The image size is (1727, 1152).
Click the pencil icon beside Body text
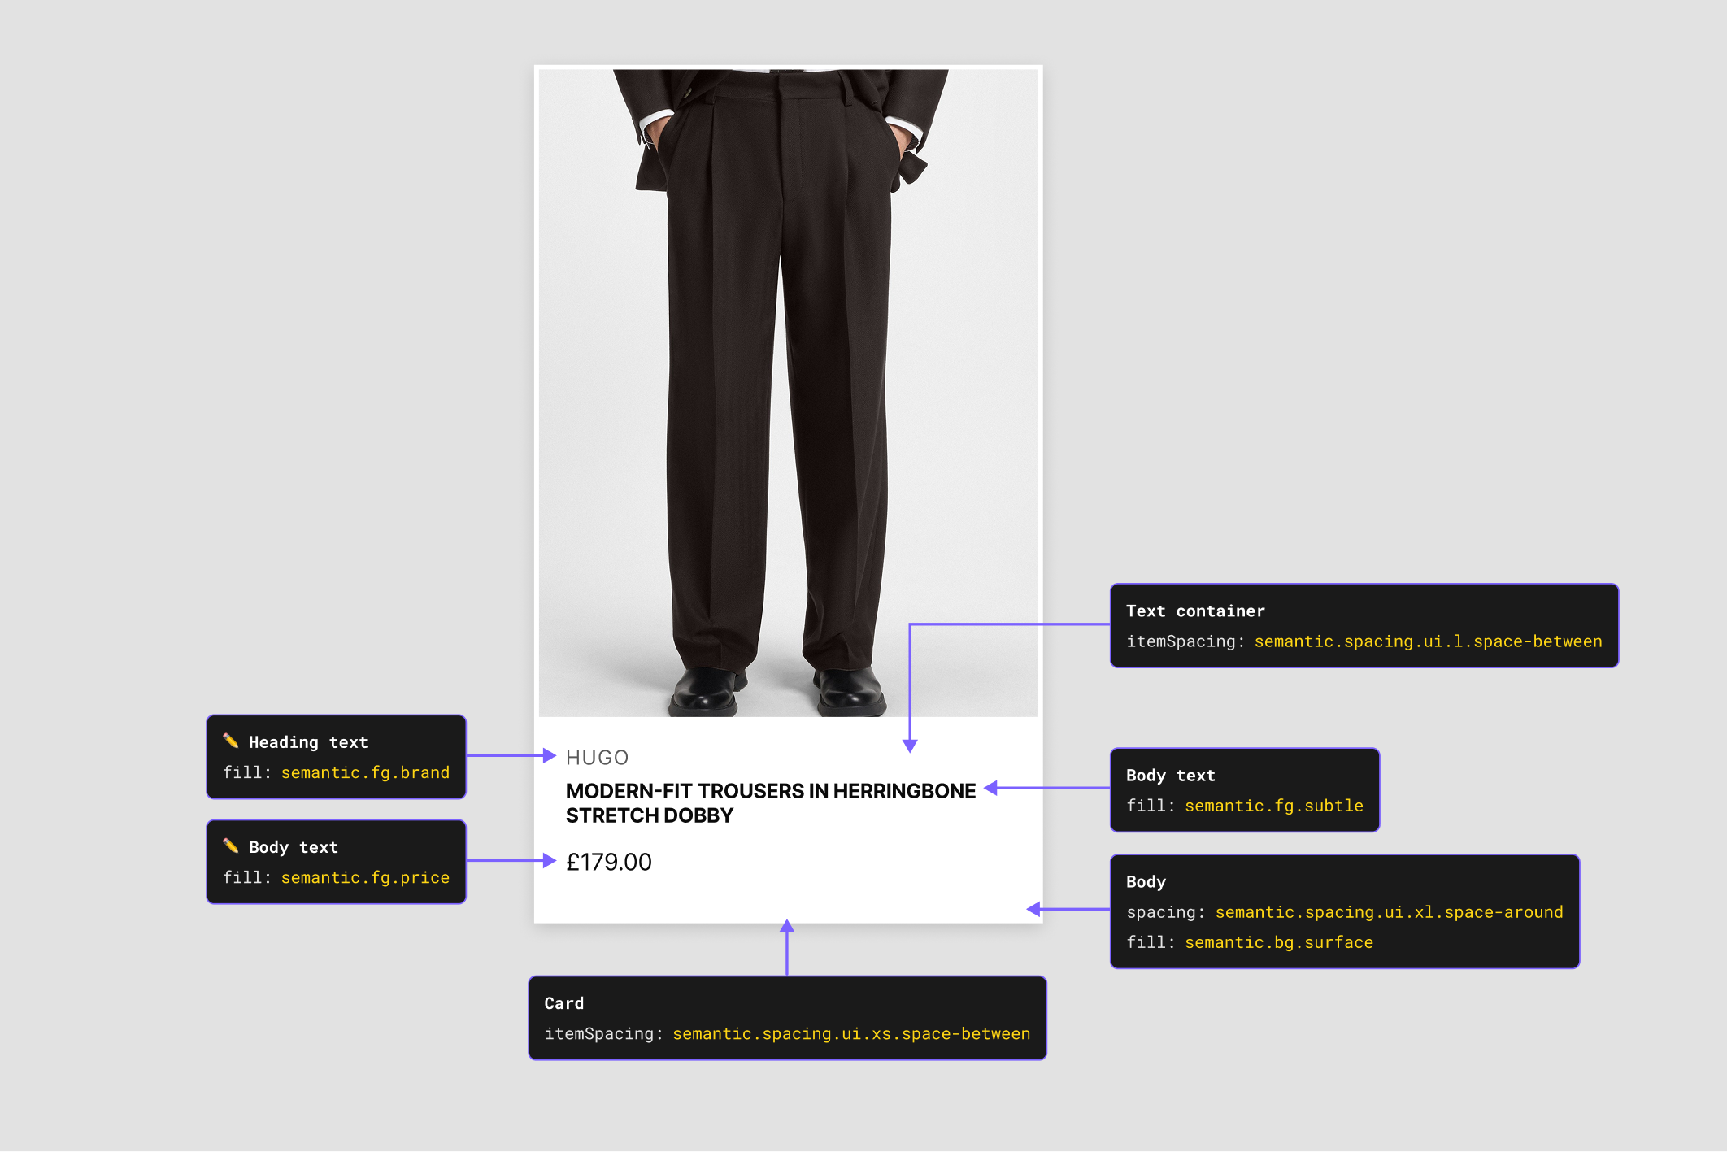[231, 846]
